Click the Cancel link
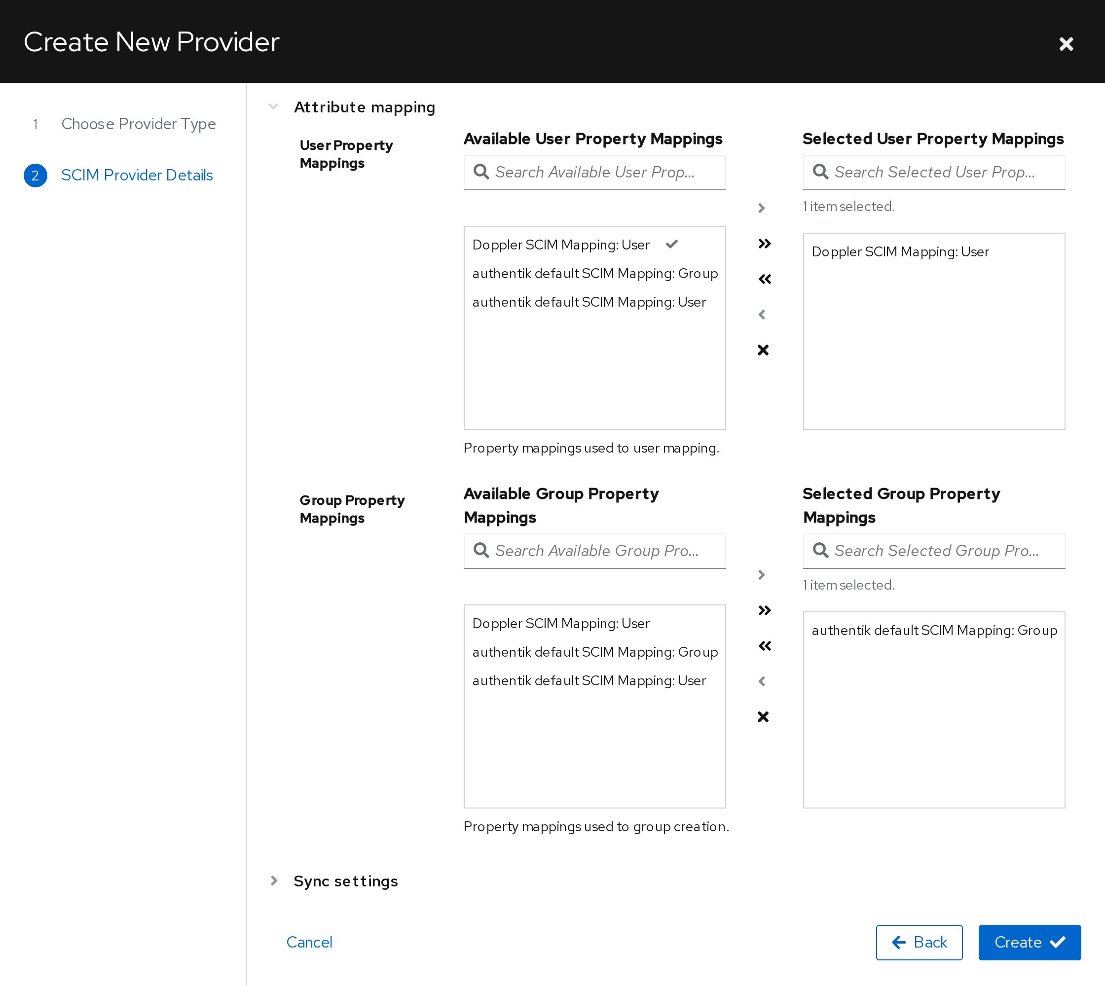The height and width of the screenshot is (986, 1105). (x=309, y=942)
